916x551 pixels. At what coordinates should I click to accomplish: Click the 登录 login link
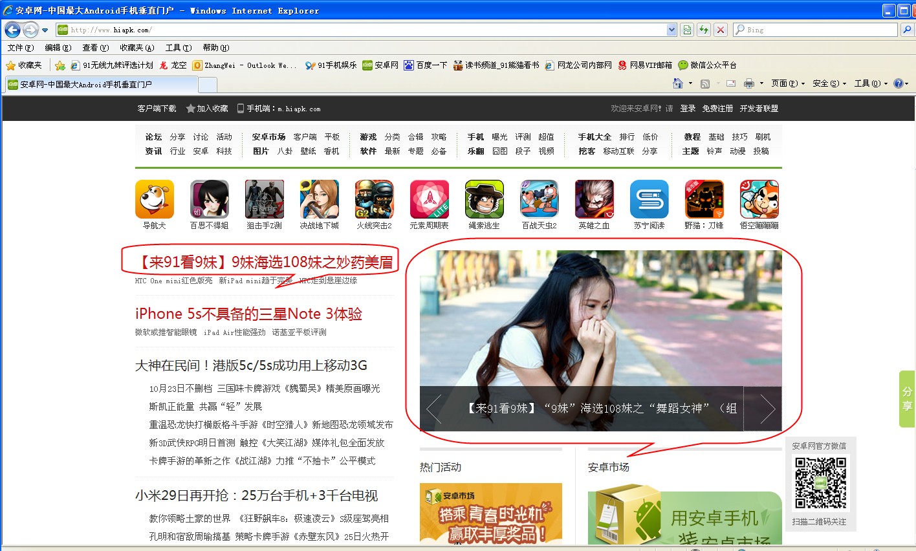tap(688, 109)
